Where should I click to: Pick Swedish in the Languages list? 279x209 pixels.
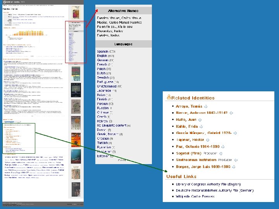tap(103, 77)
